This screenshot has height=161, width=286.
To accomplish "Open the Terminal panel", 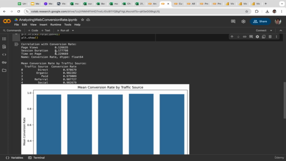I will [x=37, y=158].
